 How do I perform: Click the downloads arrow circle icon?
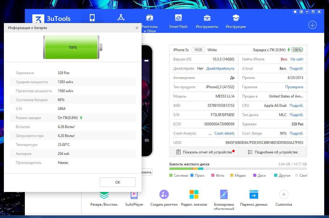point(313,25)
